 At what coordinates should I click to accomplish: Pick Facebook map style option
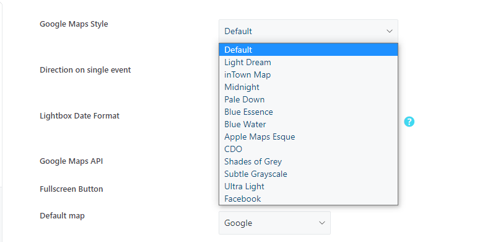[308, 199]
